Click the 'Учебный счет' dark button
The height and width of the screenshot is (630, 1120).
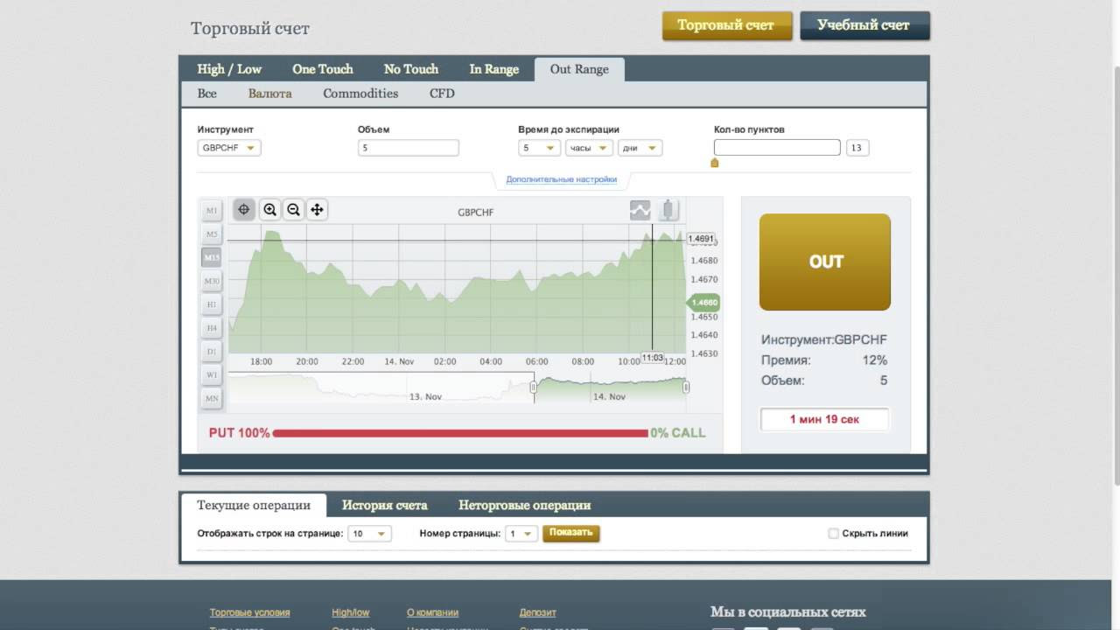coord(864,25)
